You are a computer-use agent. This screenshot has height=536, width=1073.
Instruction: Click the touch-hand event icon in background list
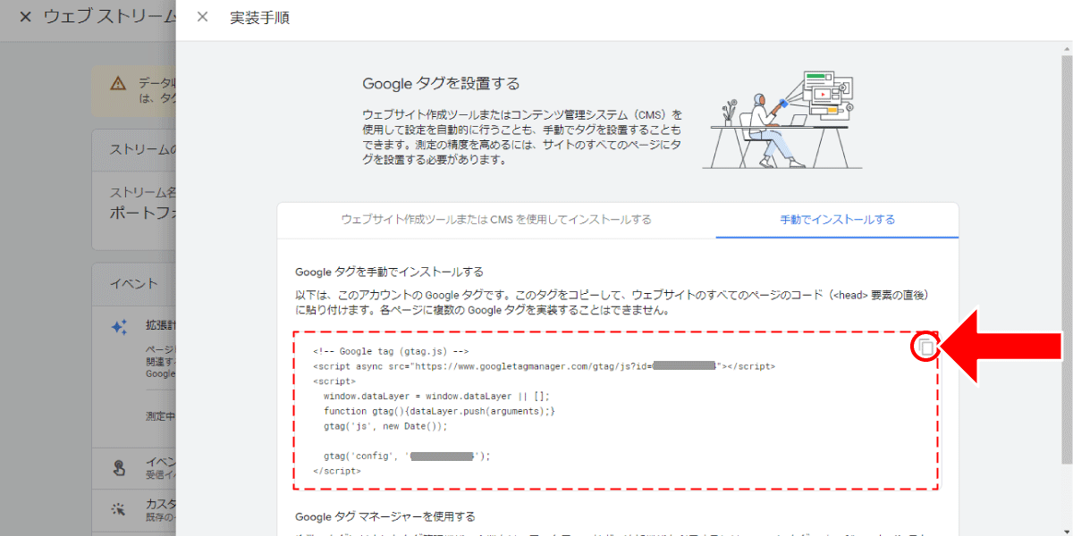[x=119, y=467]
